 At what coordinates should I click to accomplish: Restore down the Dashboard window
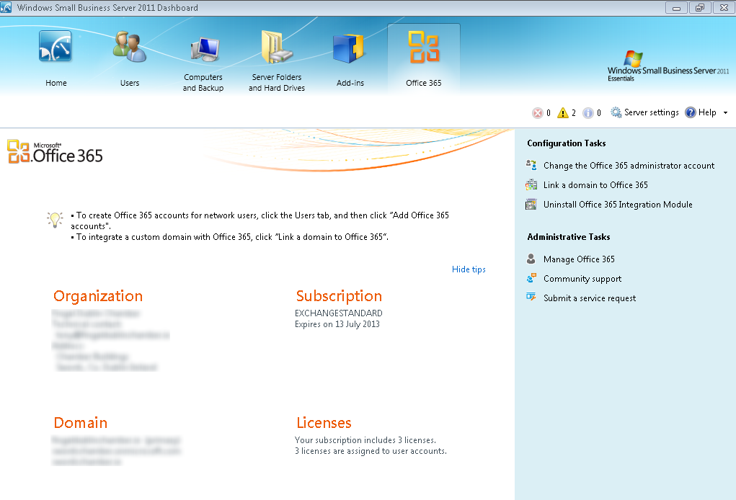pos(700,7)
